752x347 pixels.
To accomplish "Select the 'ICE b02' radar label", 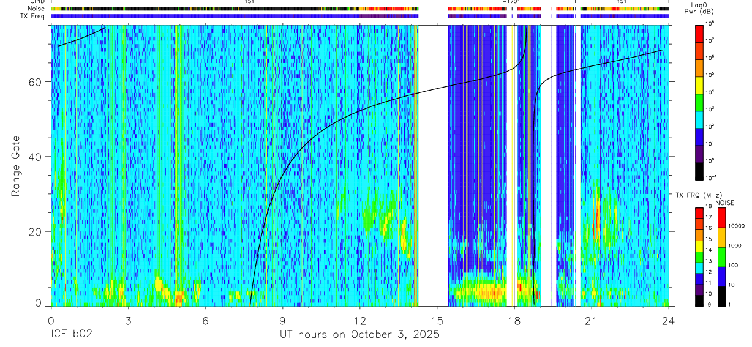I will (x=72, y=335).
